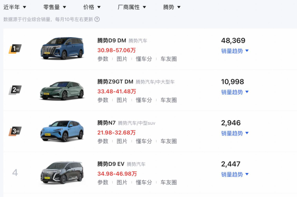View 图片 for 腾势Z9GT DM

(x=122, y=100)
